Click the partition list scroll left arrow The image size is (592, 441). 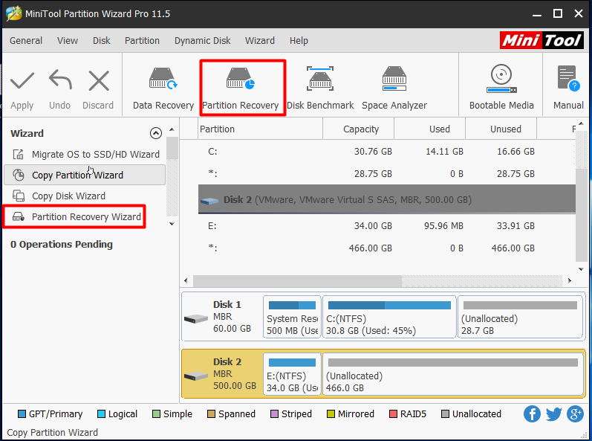point(186,281)
